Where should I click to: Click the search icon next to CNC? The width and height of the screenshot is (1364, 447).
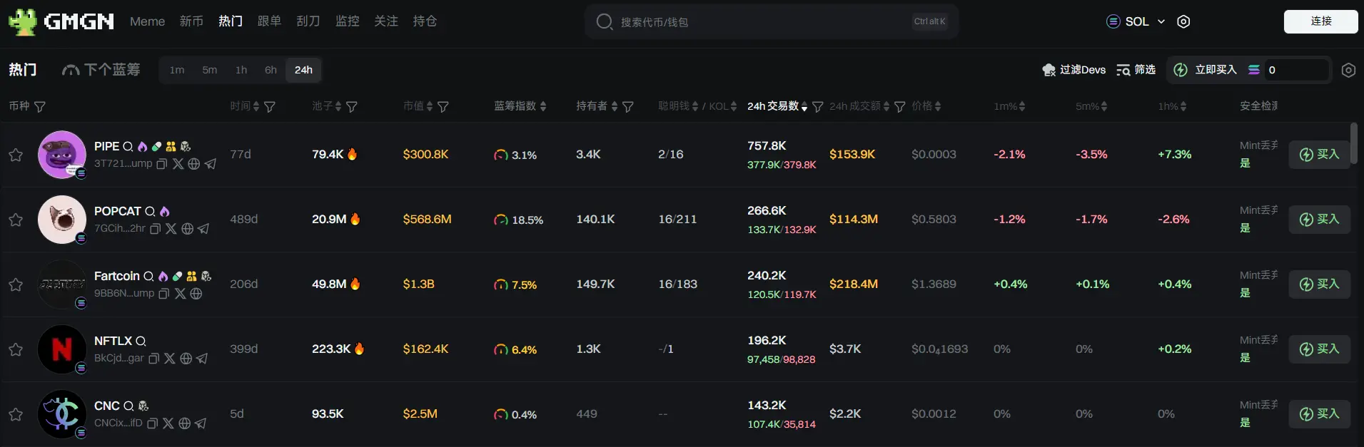pyautogui.click(x=128, y=406)
